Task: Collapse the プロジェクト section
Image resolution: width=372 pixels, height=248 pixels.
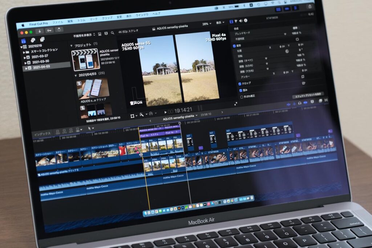Action: [72, 45]
